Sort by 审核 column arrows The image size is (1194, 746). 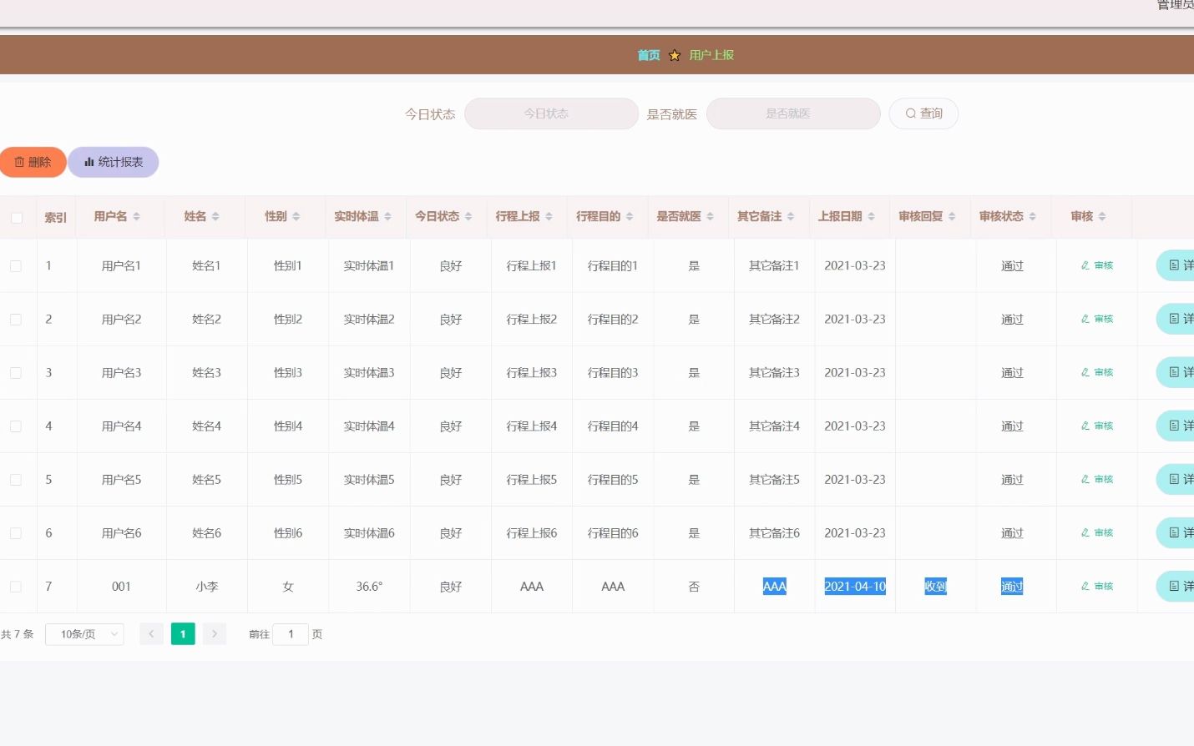pos(1102,217)
